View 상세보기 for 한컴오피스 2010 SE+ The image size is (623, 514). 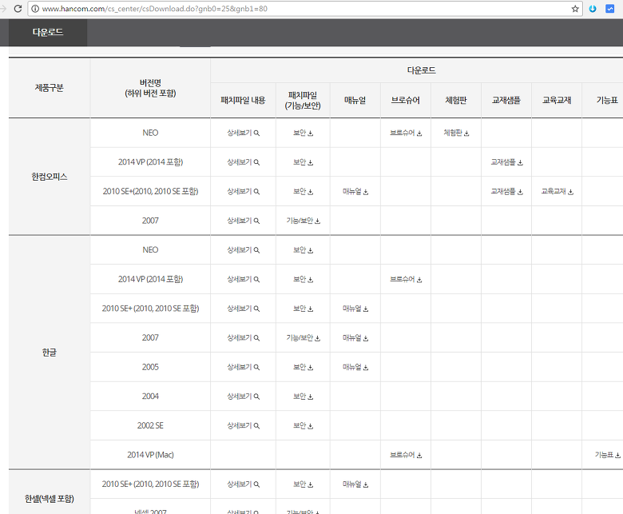(243, 192)
